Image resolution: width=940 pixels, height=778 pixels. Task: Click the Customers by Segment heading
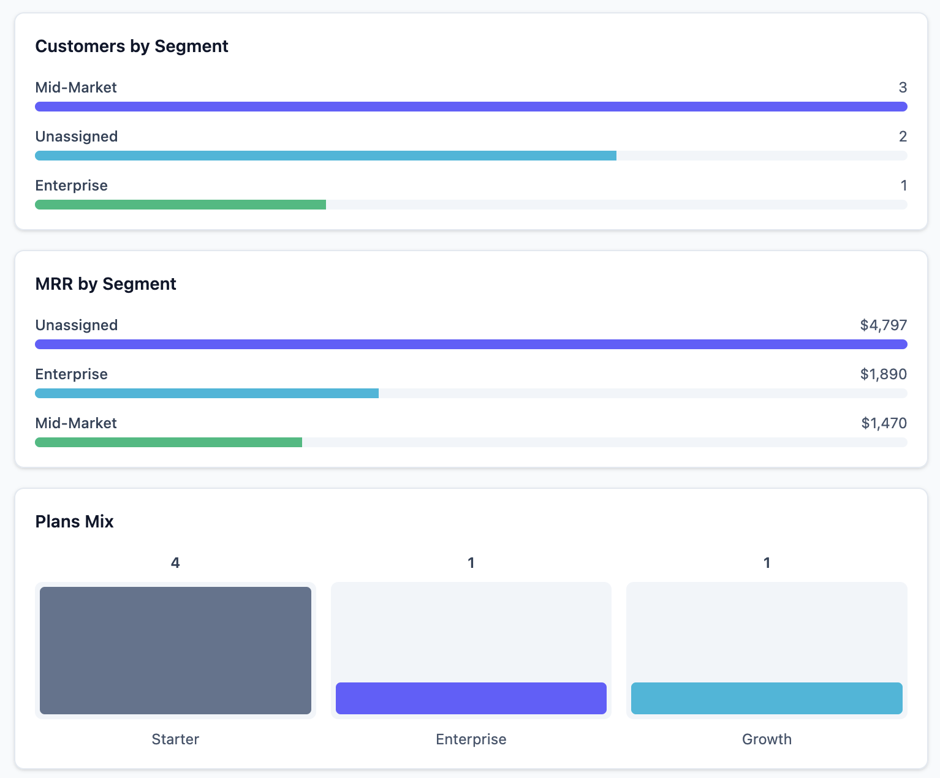click(x=132, y=47)
